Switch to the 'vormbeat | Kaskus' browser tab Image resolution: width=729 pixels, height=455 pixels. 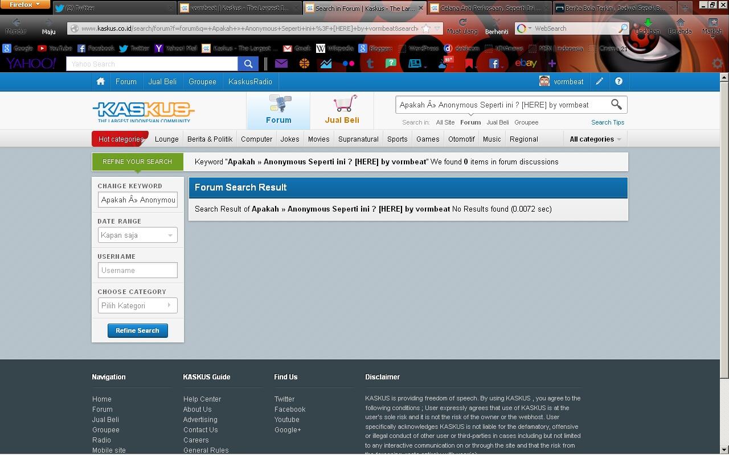click(x=239, y=8)
